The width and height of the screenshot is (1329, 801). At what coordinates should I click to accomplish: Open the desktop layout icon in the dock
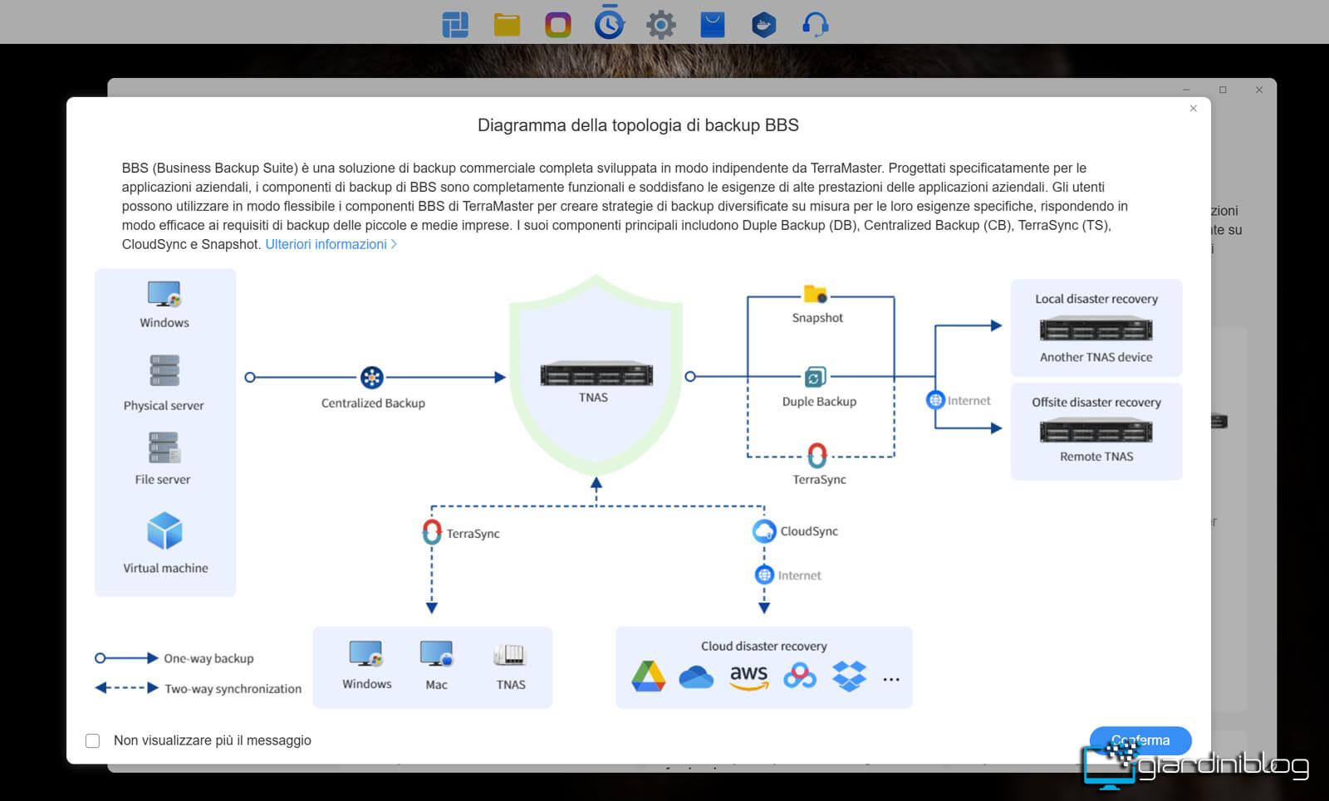pos(455,24)
